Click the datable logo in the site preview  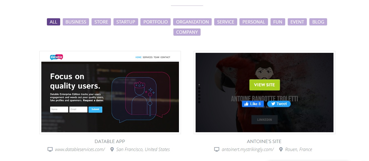(56, 57)
